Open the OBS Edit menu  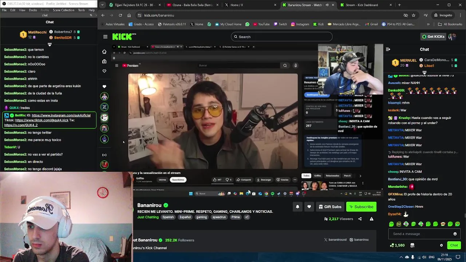13,10
